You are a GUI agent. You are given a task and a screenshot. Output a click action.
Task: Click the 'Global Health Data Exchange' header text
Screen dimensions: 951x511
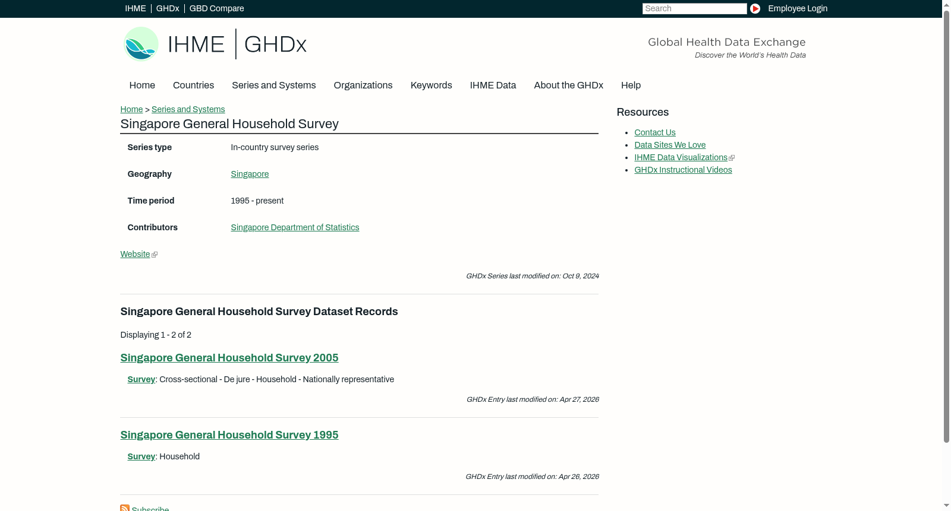point(726,42)
